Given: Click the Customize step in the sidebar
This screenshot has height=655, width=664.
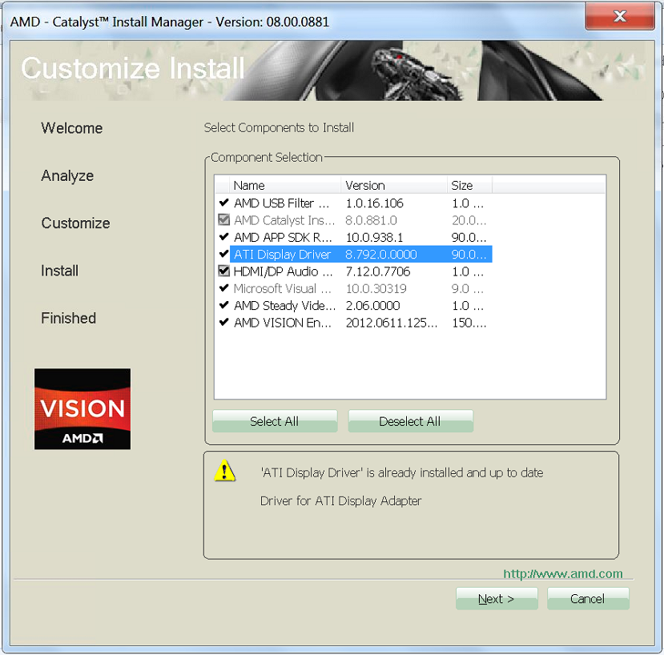Looking at the screenshot, I should (x=76, y=223).
